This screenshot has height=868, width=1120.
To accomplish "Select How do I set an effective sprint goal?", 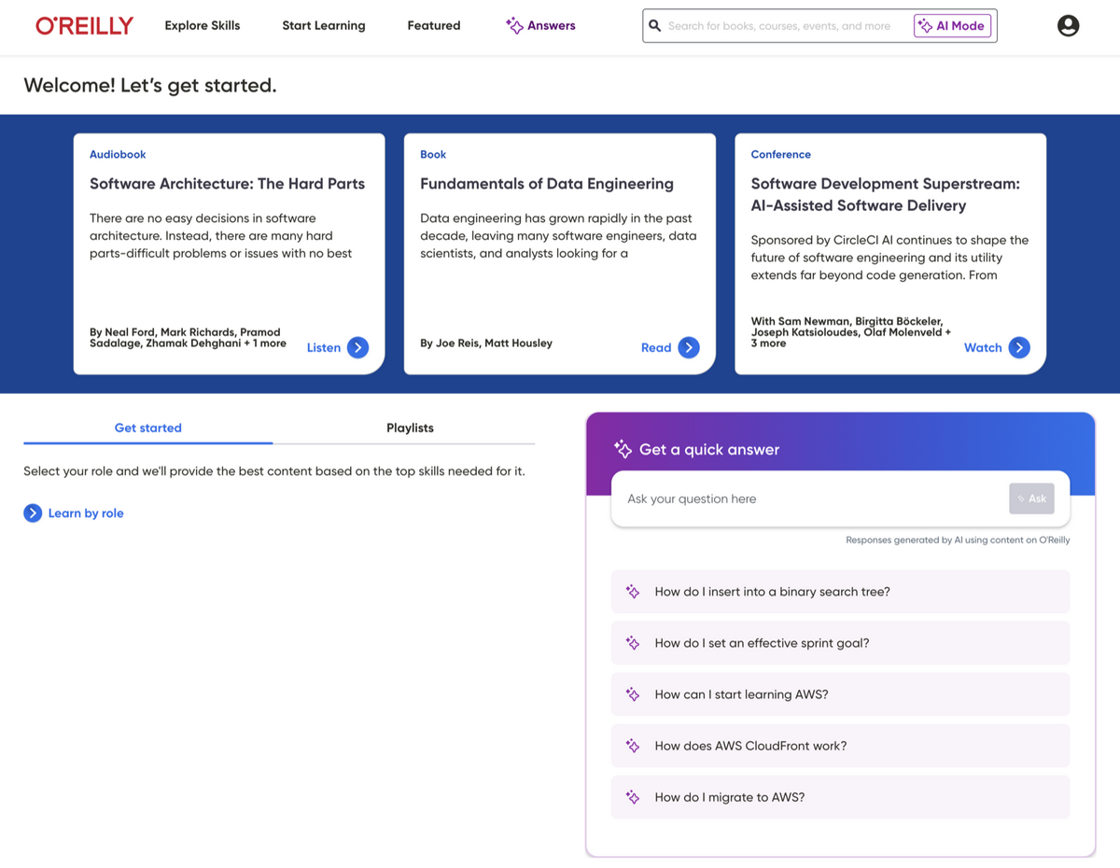I will (x=840, y=643).
